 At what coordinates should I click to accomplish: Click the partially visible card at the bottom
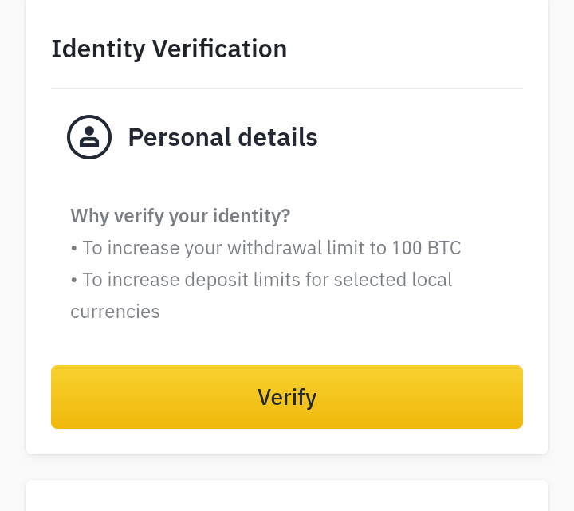[287, 496]
